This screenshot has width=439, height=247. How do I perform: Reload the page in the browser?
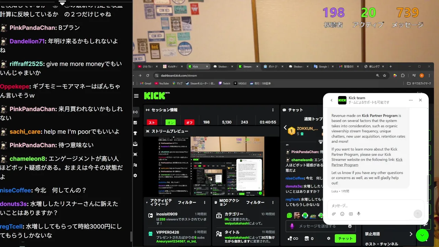pos(148,75)
